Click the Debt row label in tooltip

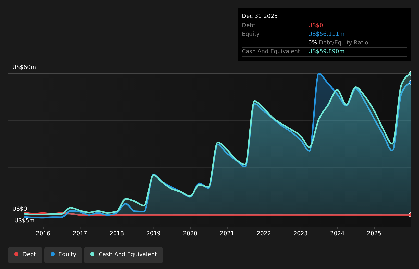pos(249,25)
